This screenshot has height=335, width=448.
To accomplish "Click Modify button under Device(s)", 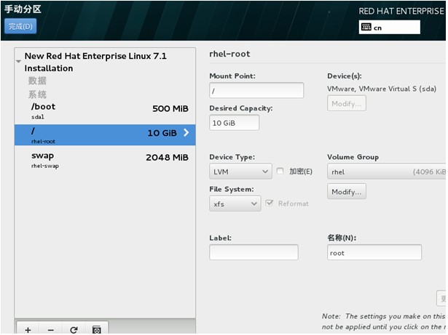I will point(347,104).
